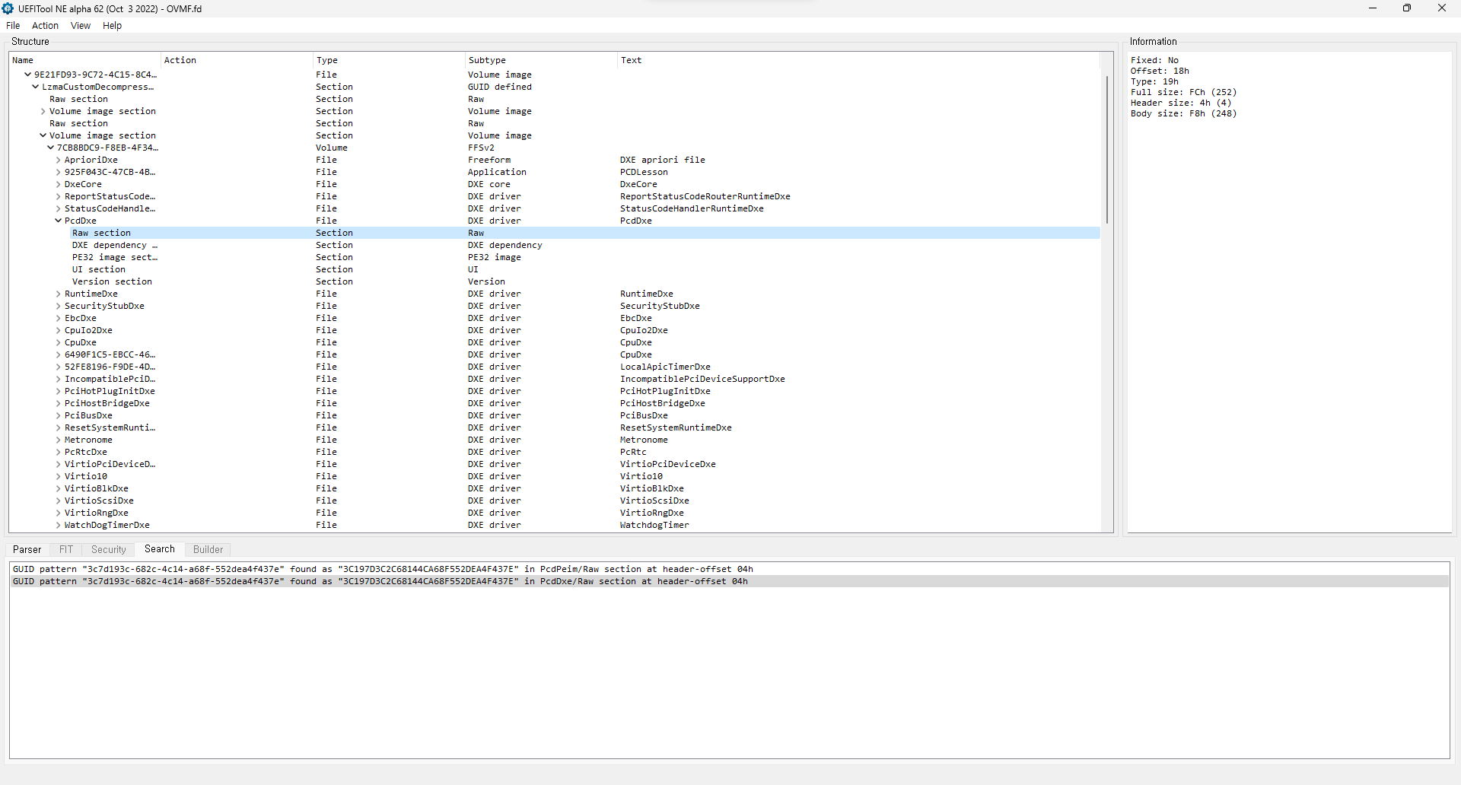Collapse the LzmaCustomDecompress section
The width and height of the screenshot is (1461, 785).
pyautogui.click(x=36, y=87)
